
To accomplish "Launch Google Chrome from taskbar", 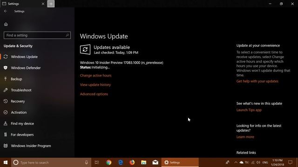I will click(x=108, y=162).
